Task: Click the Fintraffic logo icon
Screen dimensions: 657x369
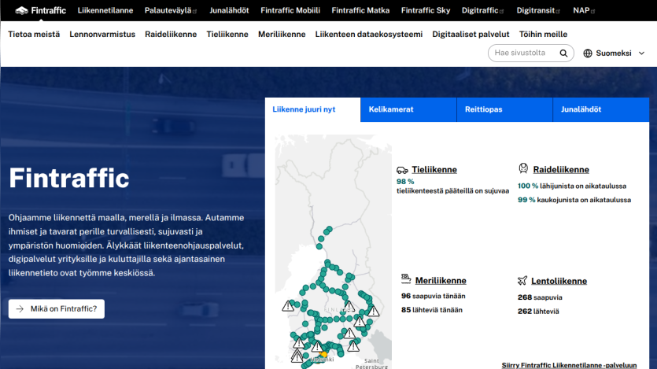Action: tap(21, 10)
